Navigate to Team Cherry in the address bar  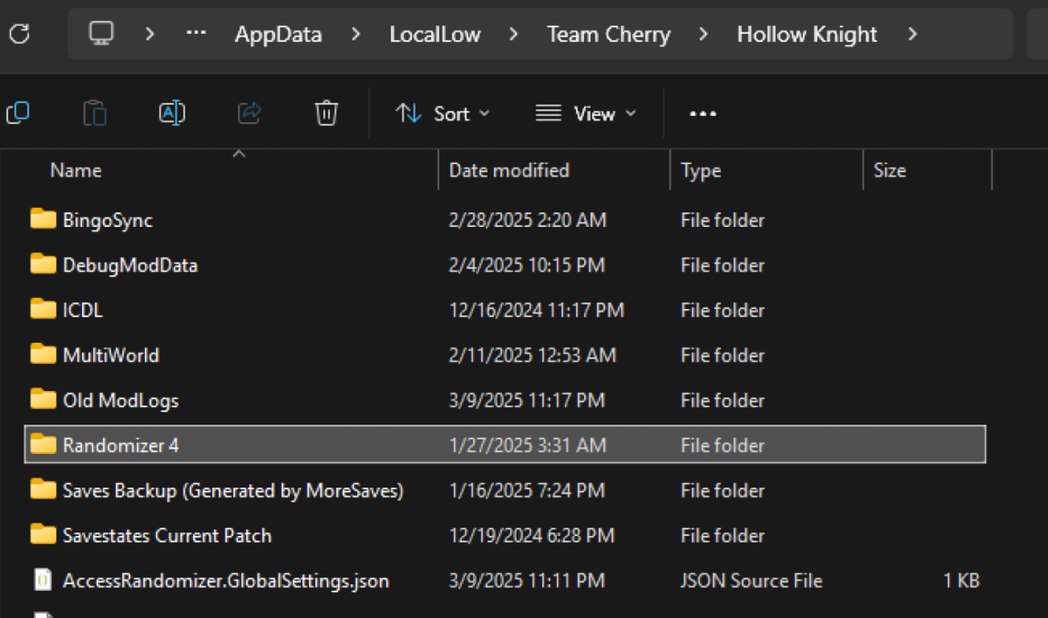(608, 34)
